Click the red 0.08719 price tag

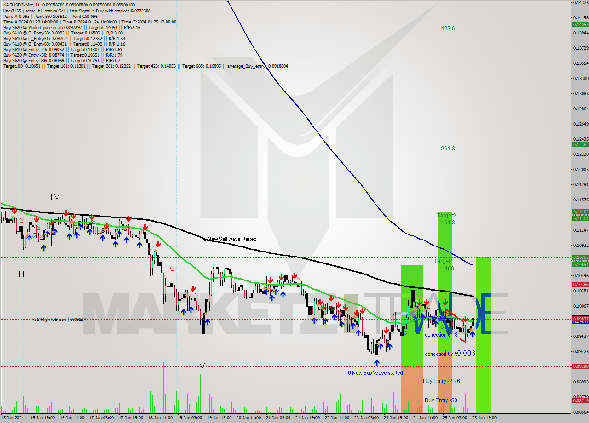(x=580, y=401)
